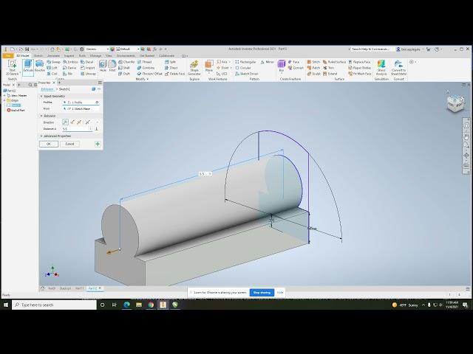Click Stop sharing in the Loom bar

click(x=262, y=292)
